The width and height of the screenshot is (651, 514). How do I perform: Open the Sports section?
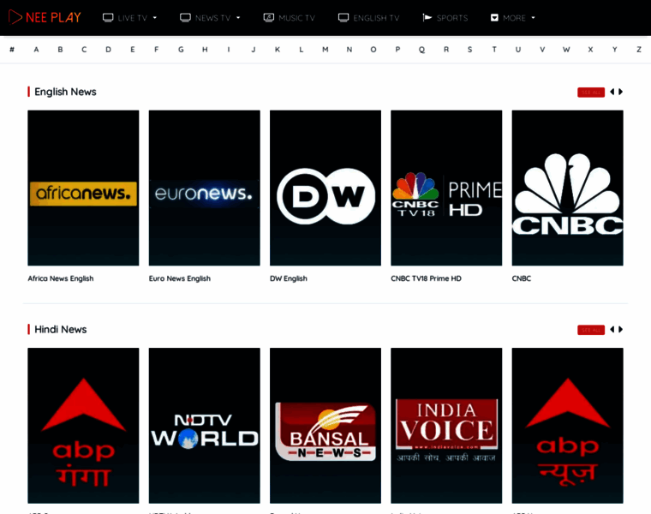[x=445, y=18]
